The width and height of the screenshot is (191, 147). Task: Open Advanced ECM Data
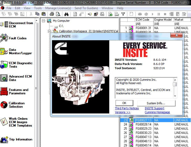click(x=16, y=78)
